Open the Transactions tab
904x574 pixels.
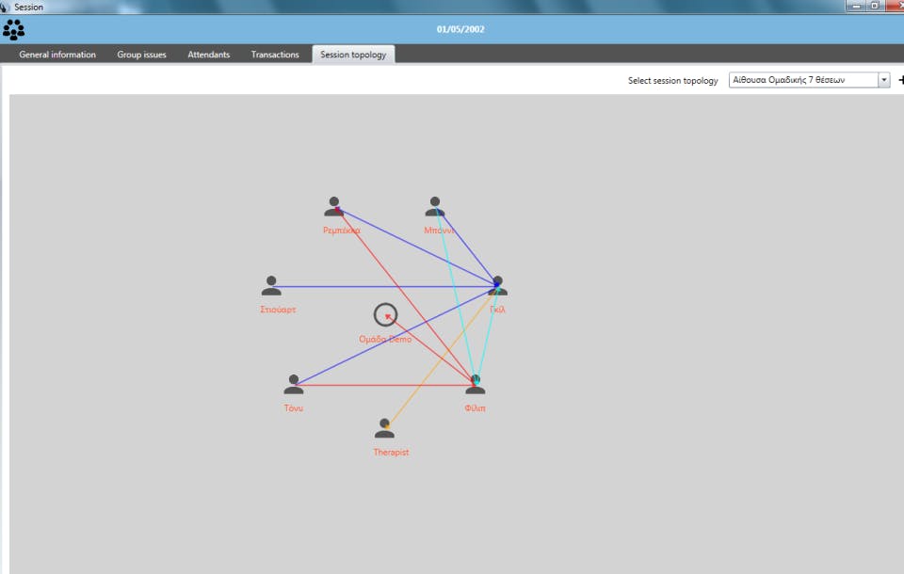click(x=275, y=55)
